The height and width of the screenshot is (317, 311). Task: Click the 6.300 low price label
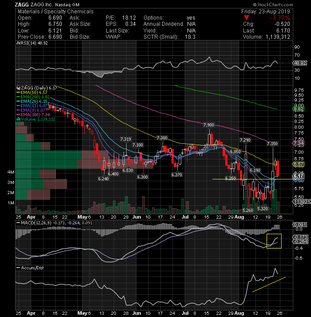click(x=142, y=177)
